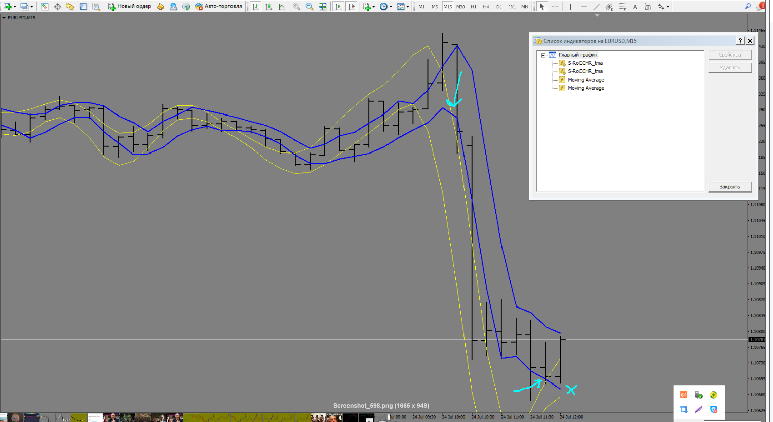Select the text label tool (T icon)
The width and height of the screenshot is (773, 422).
tap(647, 7)
